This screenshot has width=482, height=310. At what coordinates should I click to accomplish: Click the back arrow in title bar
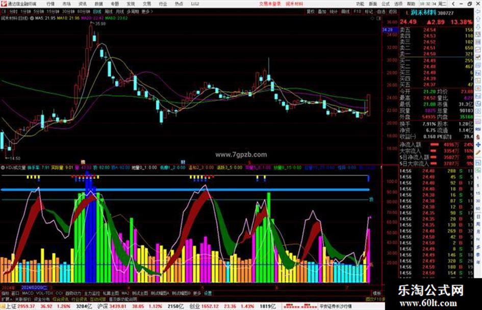coord(453,4)
